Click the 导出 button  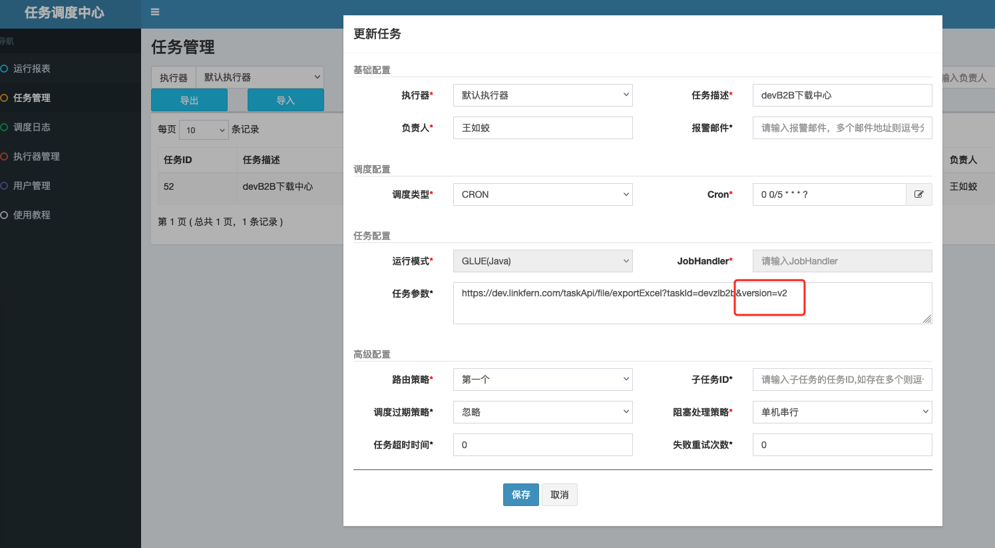tap(189, 101)
